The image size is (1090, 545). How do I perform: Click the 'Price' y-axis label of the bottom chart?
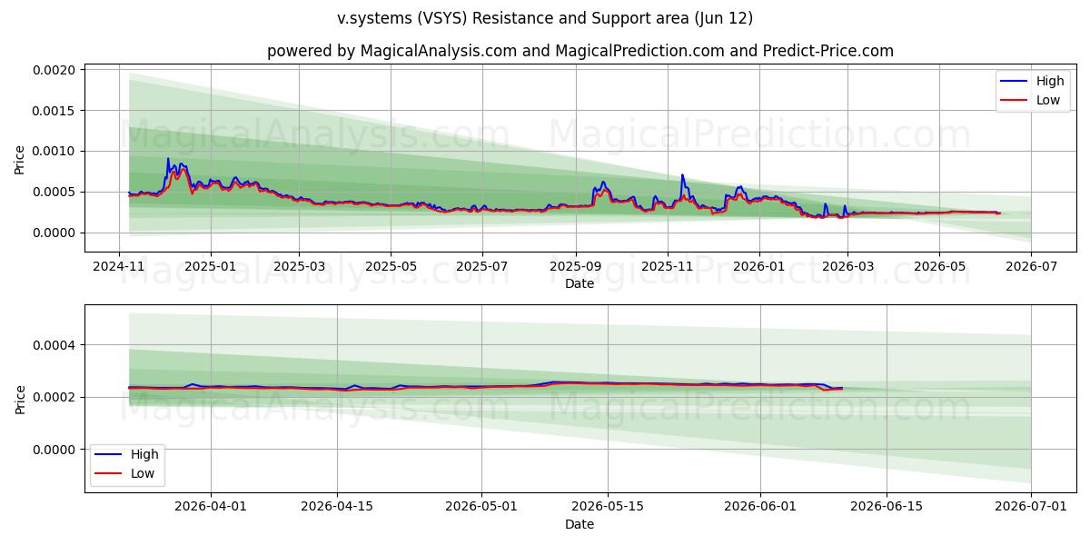click(20, 399)
